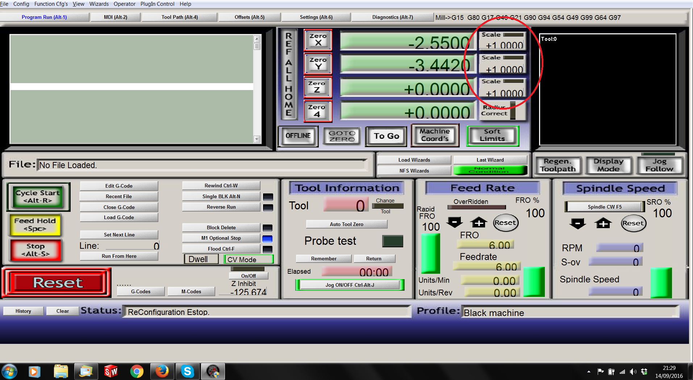This screenshot has width=693, height=380.
Task: Enable Jog ON/OFF Ctrl-Alt-J
Action: (350, 285)
